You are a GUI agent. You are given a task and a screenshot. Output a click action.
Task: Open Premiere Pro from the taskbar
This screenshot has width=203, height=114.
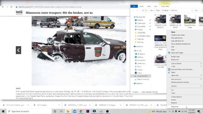click(88, 111)
